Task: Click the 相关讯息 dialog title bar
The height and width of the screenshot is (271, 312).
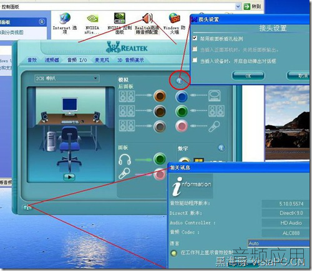Action: point(239,168)
